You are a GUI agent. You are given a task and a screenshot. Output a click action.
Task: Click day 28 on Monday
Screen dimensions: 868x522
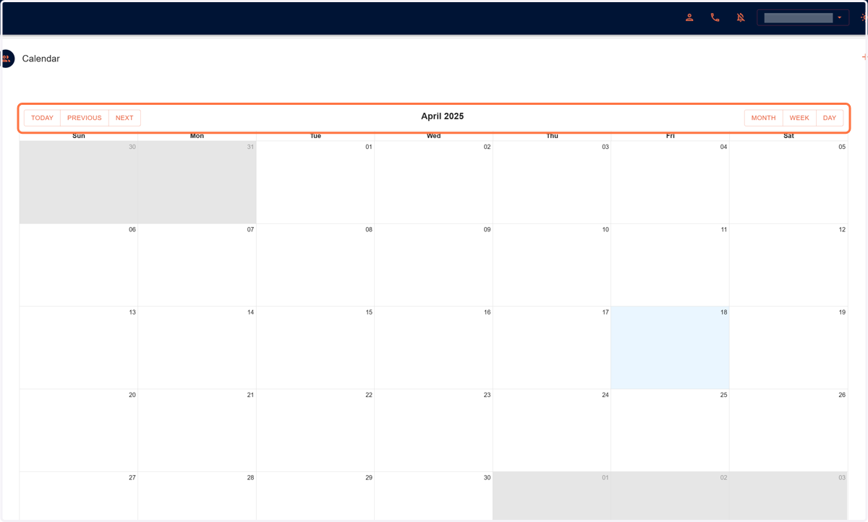[x=197, y=497]
